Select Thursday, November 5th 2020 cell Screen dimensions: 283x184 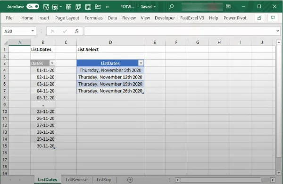(x=110, y=70)
